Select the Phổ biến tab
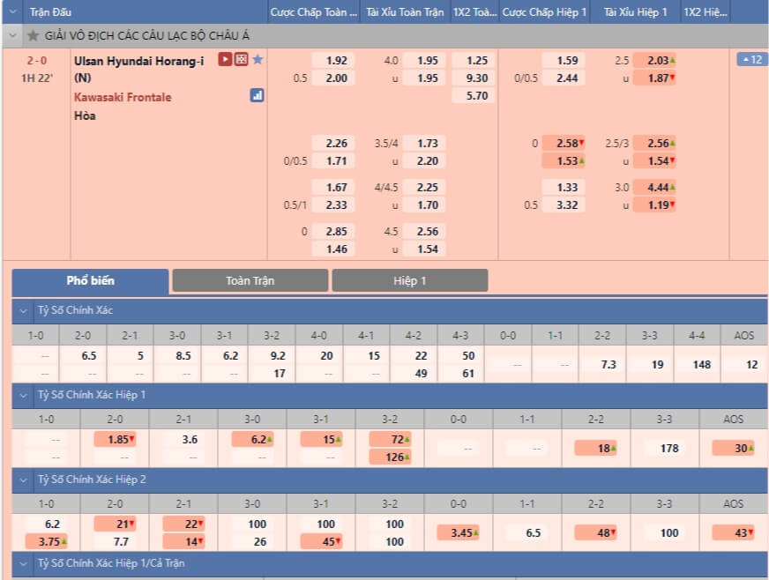This screenshot has height=580, width=769. pos(91,280)
